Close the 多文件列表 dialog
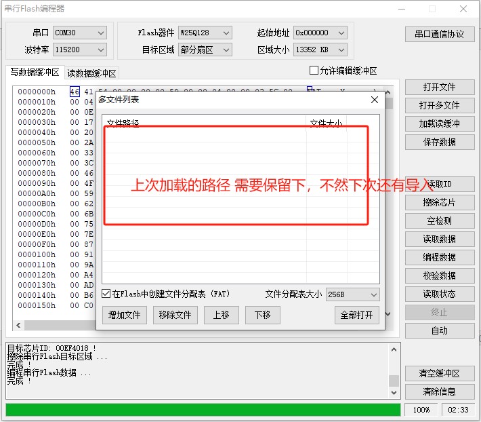Image resolution: width=481 pixels, height=422 pixels. 374,100
